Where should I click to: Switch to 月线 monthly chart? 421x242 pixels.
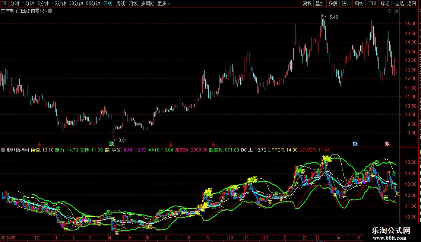coord(133,3)
